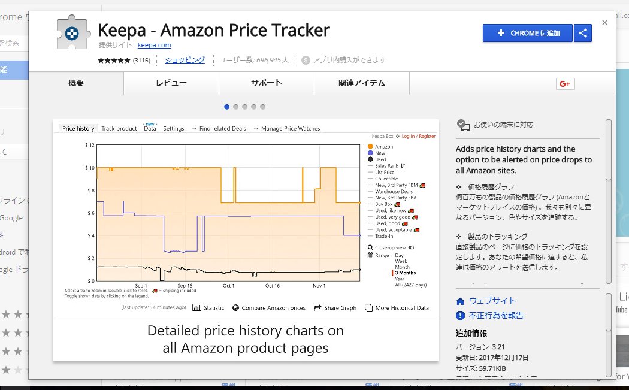Click the CHROME に追加 button
629x390 pixels.
click(x=528, y=33)
